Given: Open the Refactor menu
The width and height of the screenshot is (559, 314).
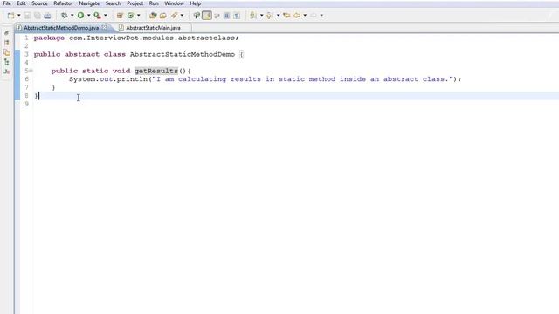Looking at the screenshot, I should [63, 3].
